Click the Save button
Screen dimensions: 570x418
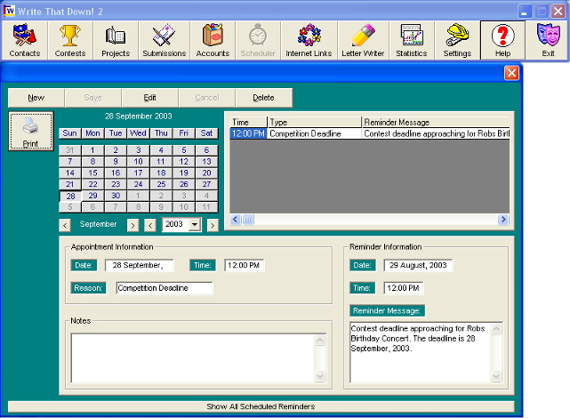click(93, 98)
